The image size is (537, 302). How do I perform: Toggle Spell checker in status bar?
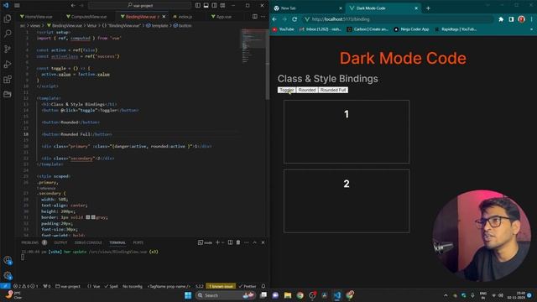112,286
